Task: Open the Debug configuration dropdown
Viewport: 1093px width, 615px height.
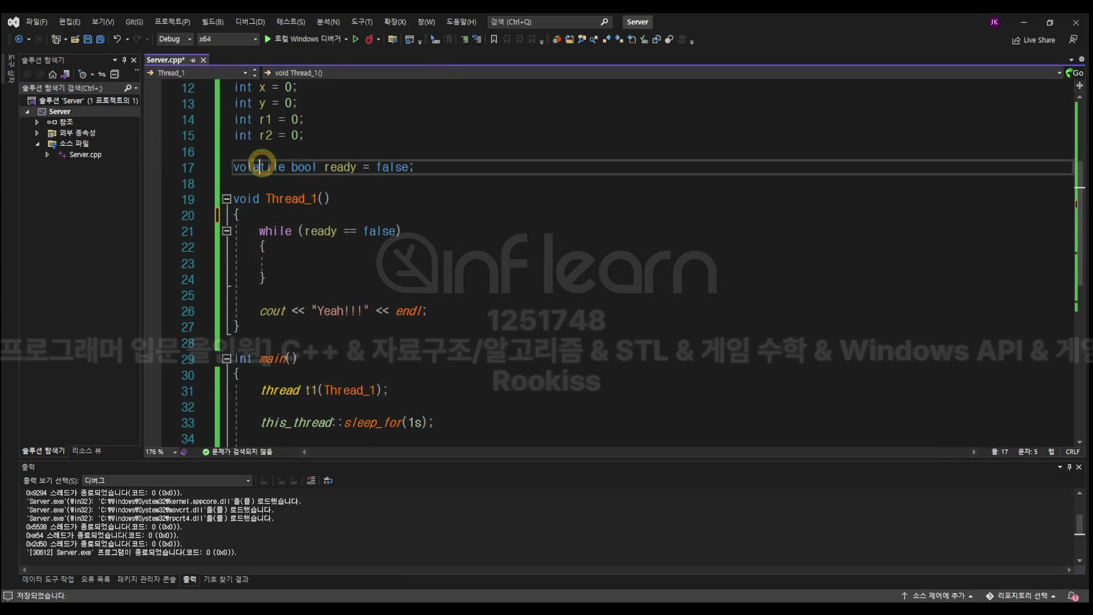Action: [190, 39]
